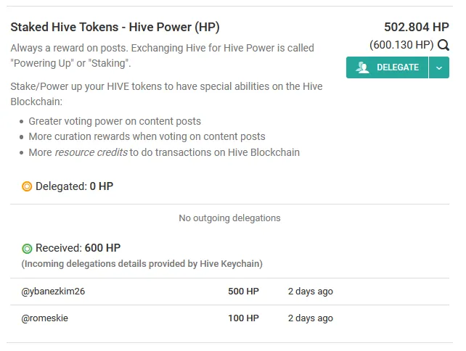Click the DELEGATE button
Viewport: 466px width, 351px height.
point(387,67)
